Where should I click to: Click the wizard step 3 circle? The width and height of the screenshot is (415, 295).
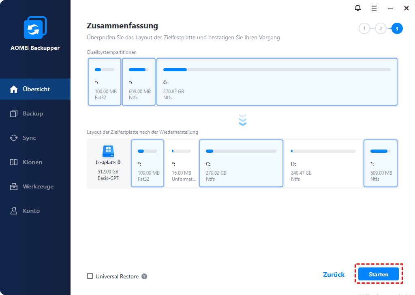pos(397,29)
